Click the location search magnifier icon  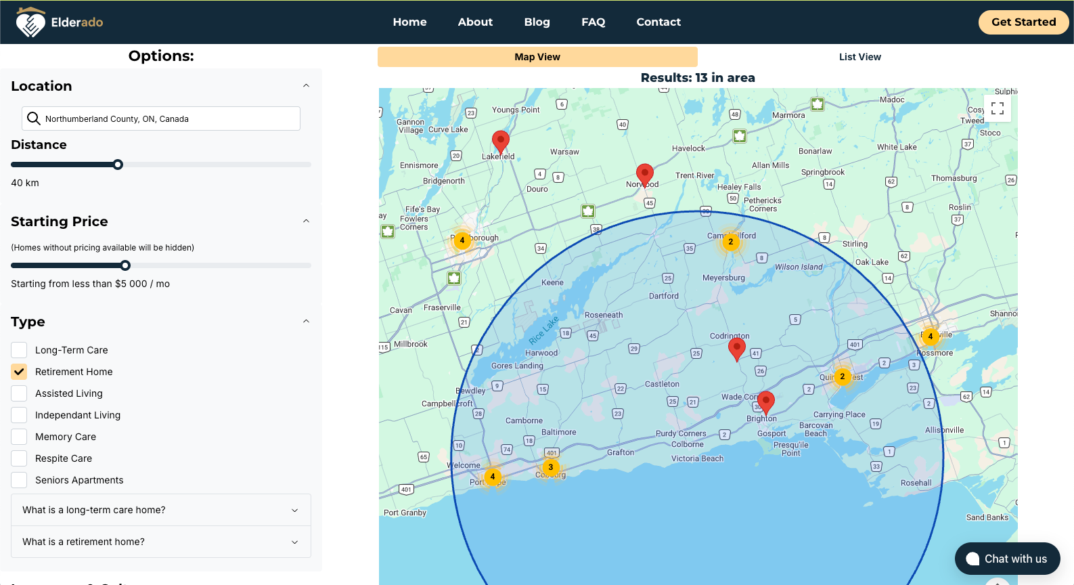pos(33,118)
